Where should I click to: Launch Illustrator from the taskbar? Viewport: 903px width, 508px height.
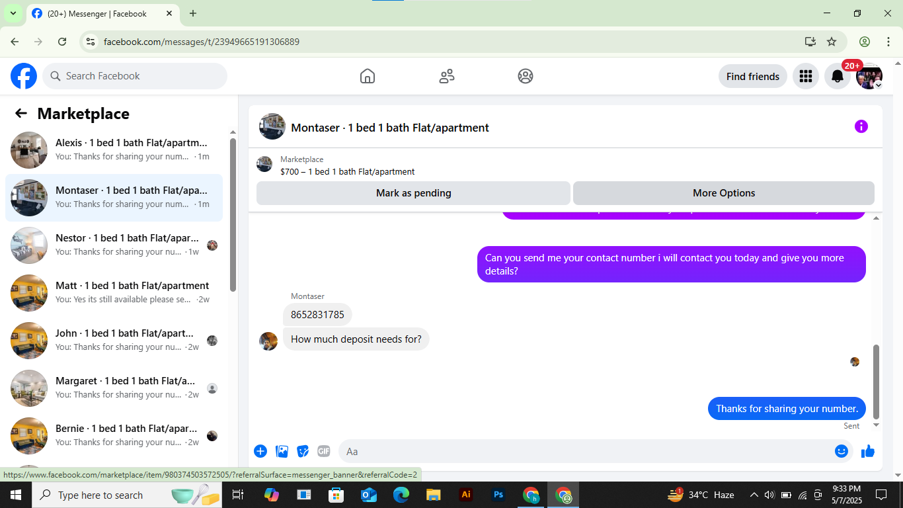[x=466, y=495]
